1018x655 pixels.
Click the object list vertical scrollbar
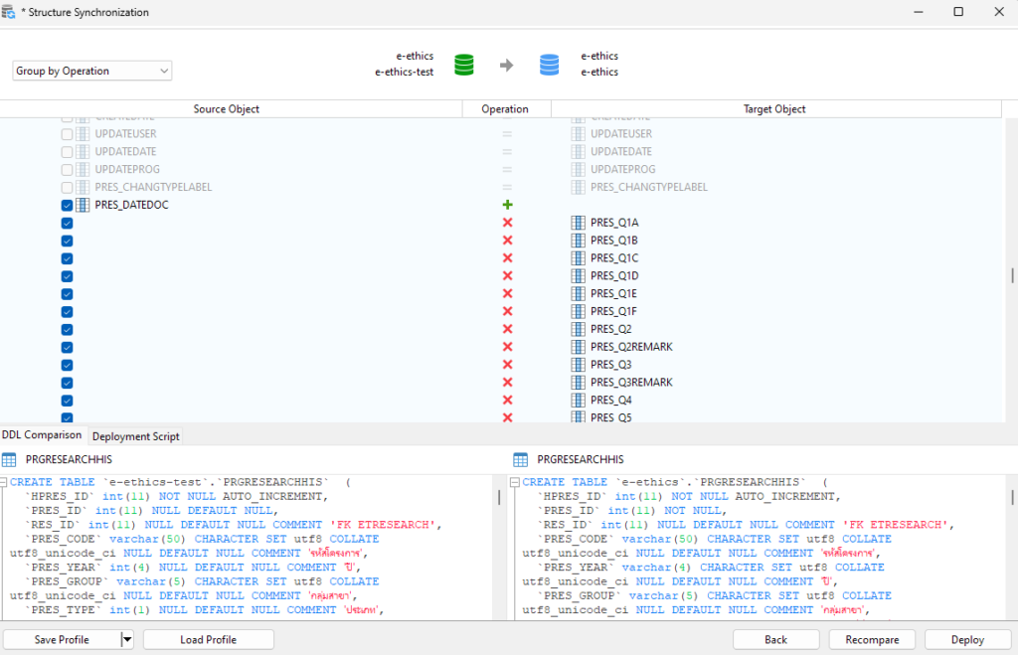pyautogui.click(x=1012, y=275)
